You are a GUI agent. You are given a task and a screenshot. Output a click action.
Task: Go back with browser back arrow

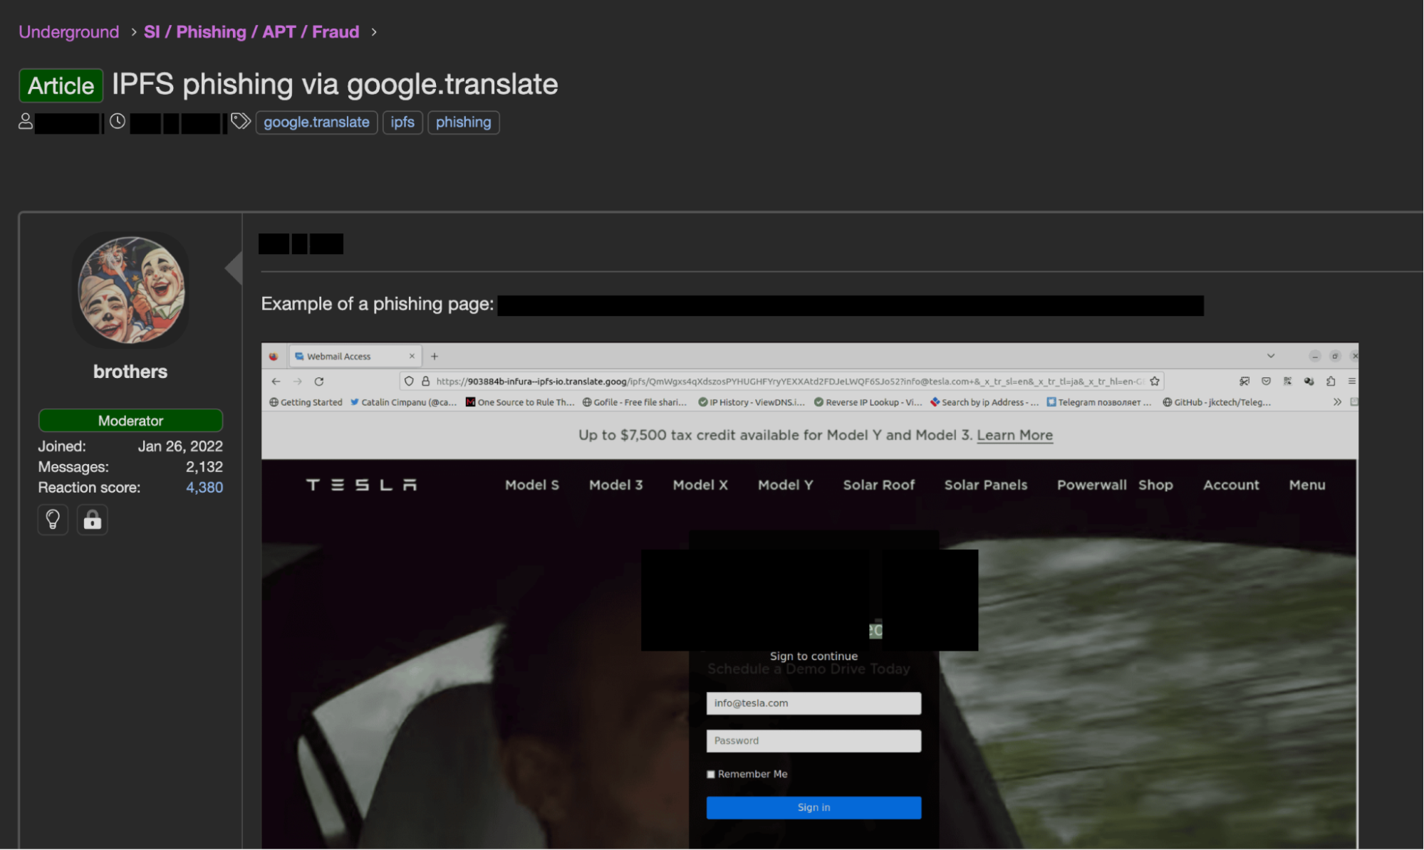click(x=276, y=382)
